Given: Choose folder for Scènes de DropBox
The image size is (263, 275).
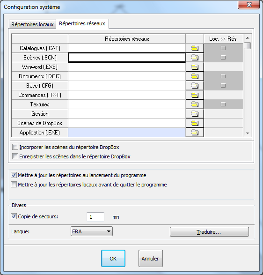Looking at the screenshot, I should (x=195, y=123).
